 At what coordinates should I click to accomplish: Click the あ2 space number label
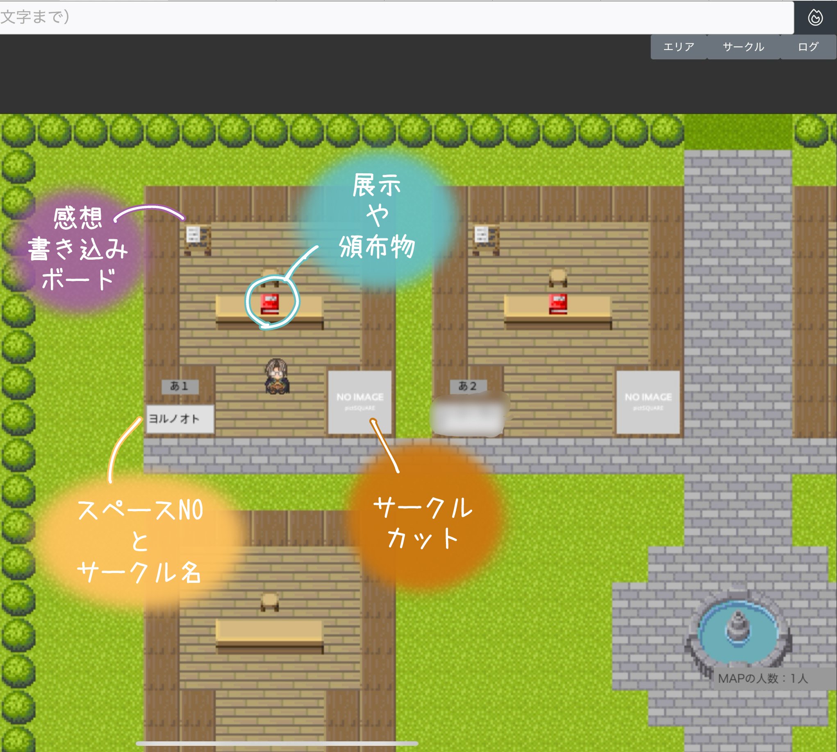(x=468, y=386)
